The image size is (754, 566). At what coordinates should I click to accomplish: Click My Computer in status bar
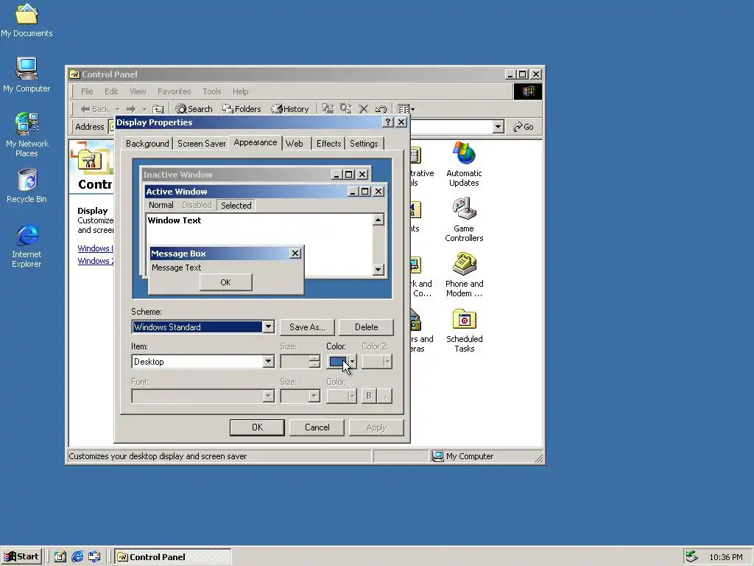(463, 456)
